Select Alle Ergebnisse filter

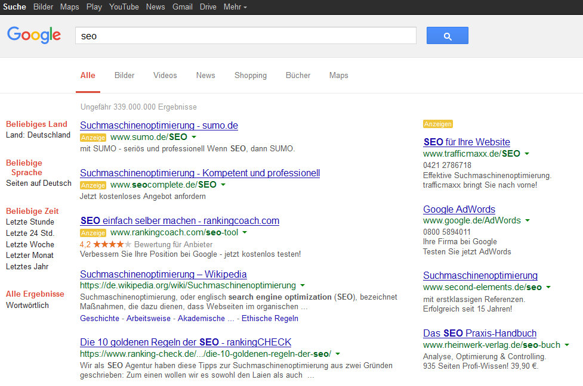coord(35,294)
